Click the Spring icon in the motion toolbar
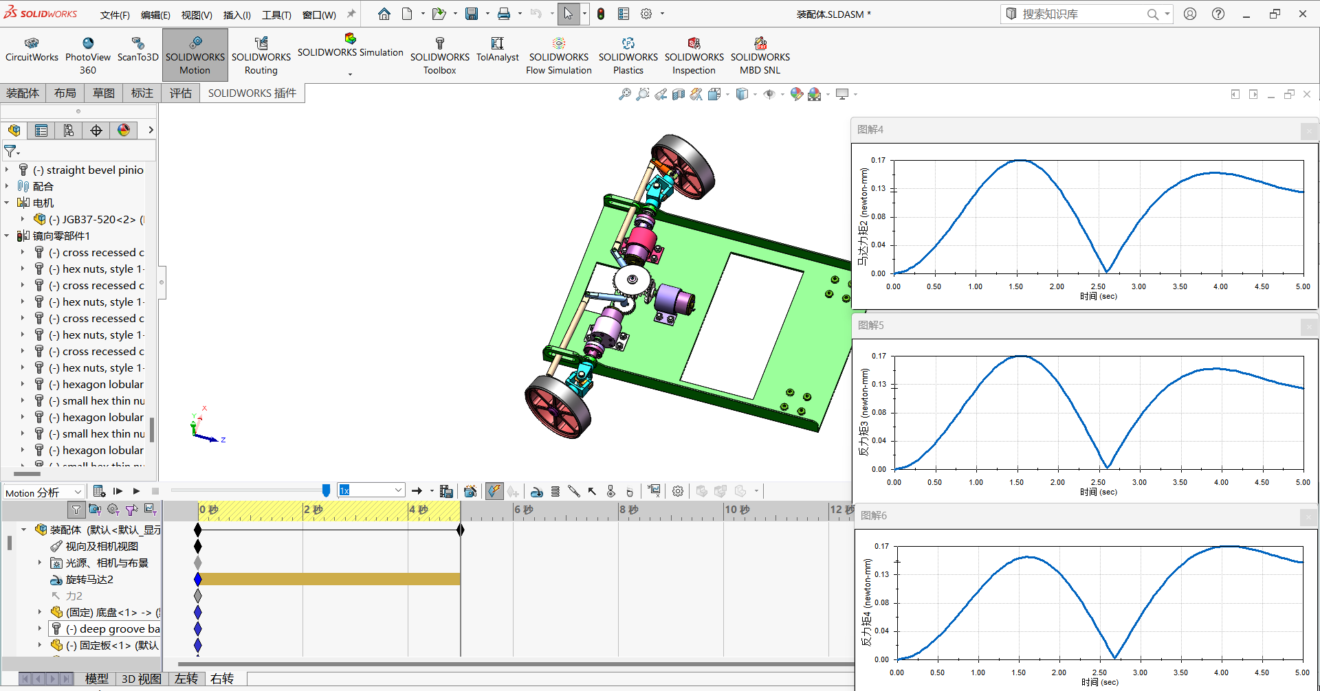1320x691 pixels. [x=555, y=491]
